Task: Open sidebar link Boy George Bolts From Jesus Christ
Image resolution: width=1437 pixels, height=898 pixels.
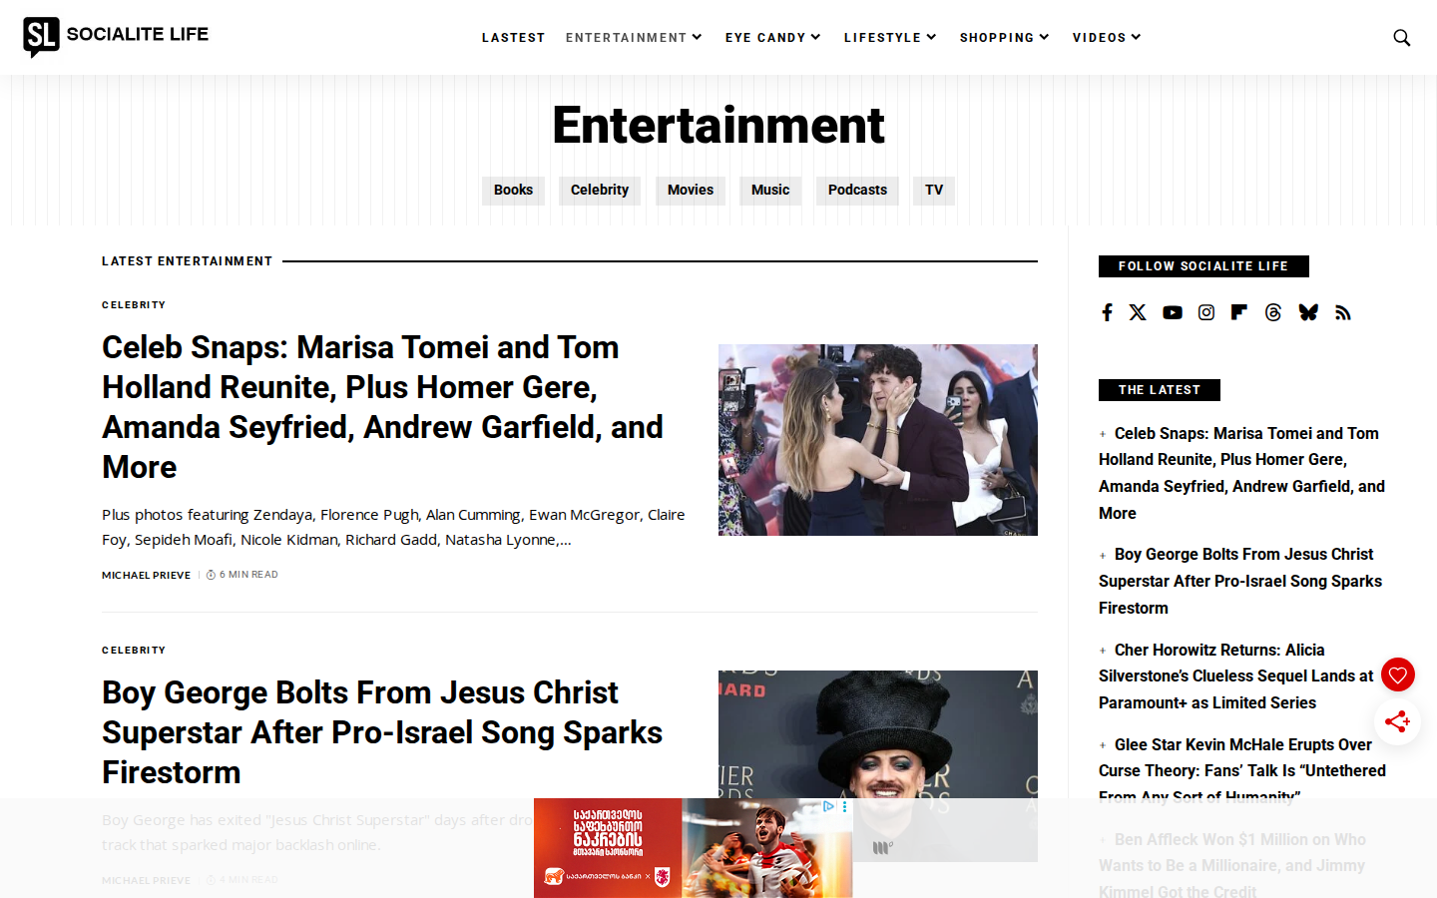Action: coord(1240,581)
